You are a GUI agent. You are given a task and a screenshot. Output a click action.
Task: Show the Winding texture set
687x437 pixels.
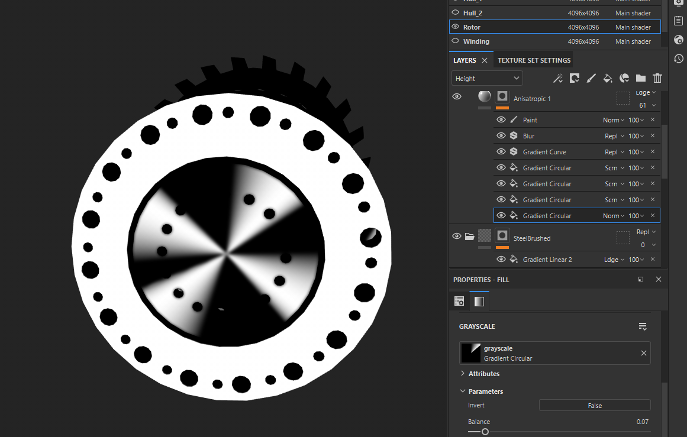point(456,41)
